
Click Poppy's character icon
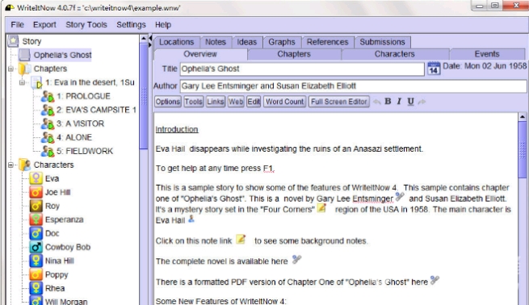coord(36,274)
